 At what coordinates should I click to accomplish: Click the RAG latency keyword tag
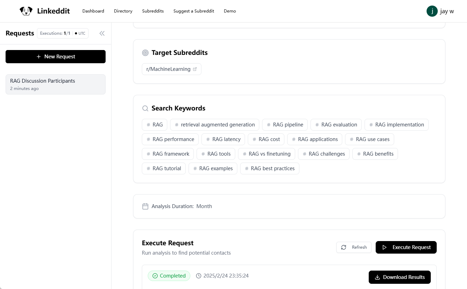pyautogui.click(x=223, y=139)
